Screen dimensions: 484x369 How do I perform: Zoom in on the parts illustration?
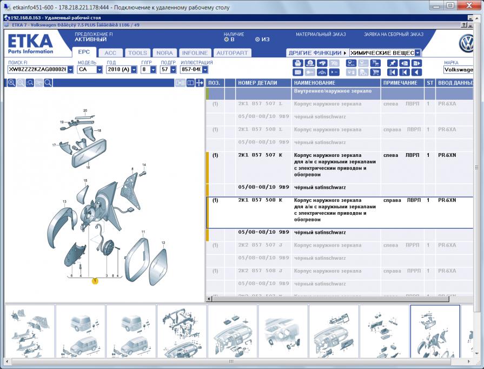pyautogui.click(x=11, y=83)
